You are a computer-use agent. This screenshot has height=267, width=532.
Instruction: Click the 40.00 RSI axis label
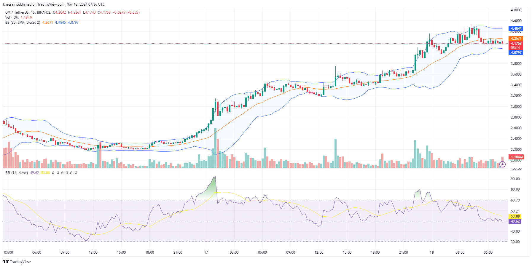515,231
